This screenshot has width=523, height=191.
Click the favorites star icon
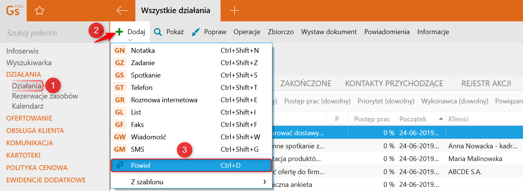(x=39, y=11)
